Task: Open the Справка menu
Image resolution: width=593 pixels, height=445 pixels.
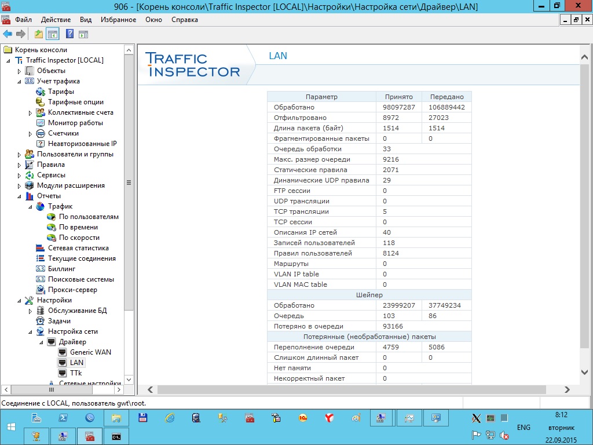Action: [x=185, y=20]
